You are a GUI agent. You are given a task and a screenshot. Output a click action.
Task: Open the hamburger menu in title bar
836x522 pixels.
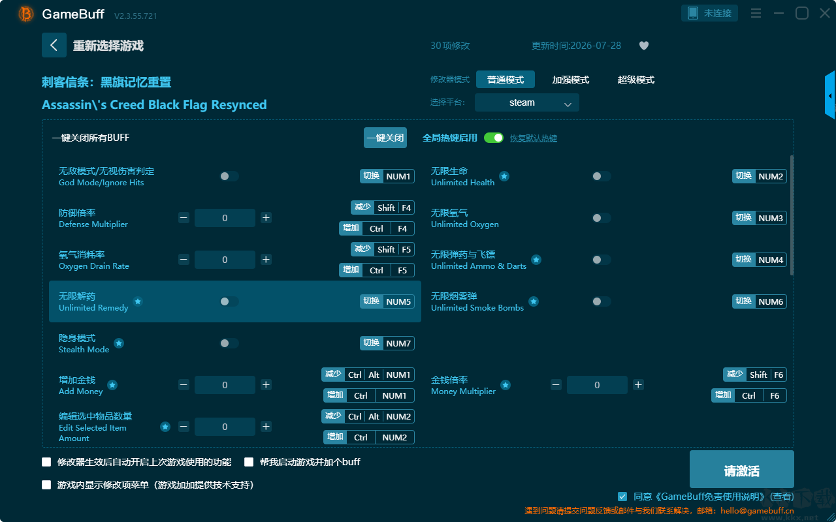pyautogui.click(x=756, y=13)
